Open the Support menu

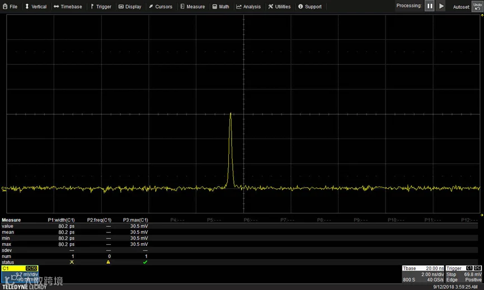[310, 7]
